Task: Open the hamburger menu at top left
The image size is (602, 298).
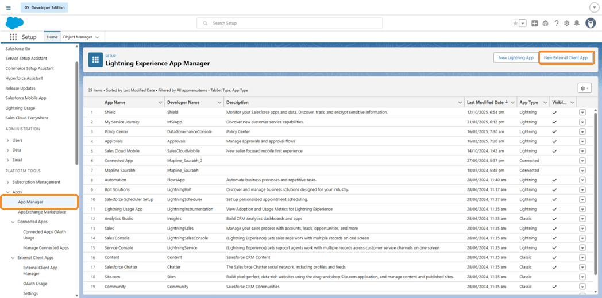Action: [9, 7]
